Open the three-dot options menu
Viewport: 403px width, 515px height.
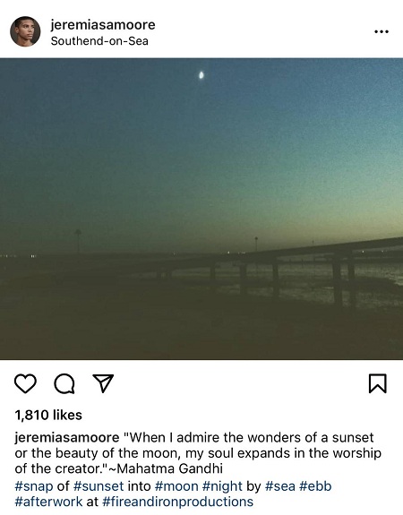pyautogui.click(x=382, y=31)
